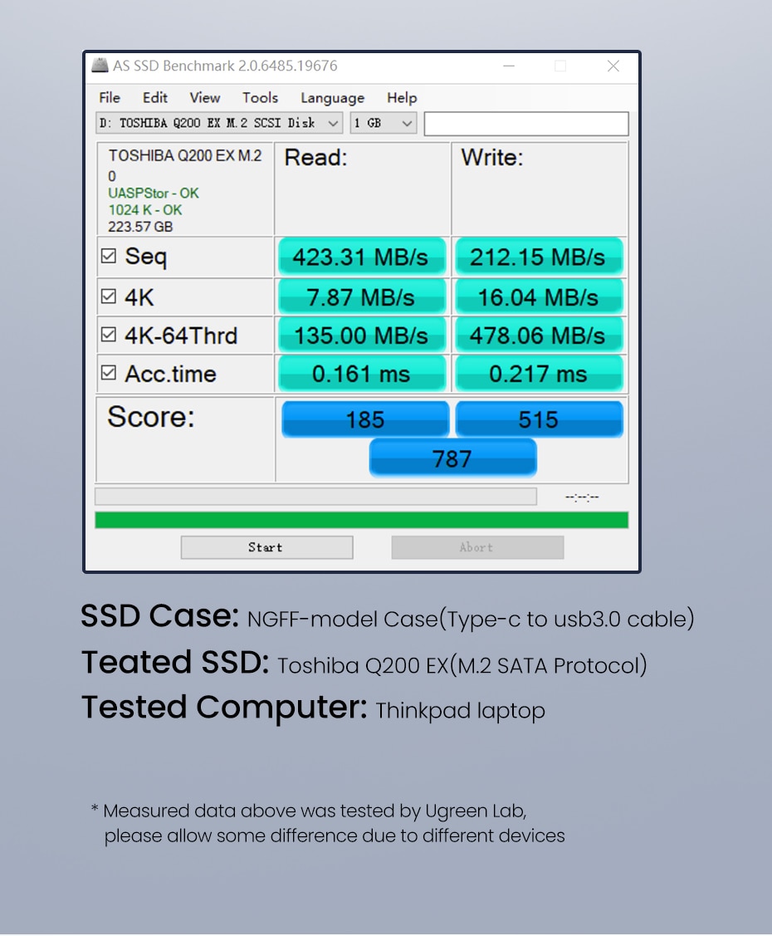Click the green progress bar
772x936 pixels.
pyautogui.click(x=361, y=520)
